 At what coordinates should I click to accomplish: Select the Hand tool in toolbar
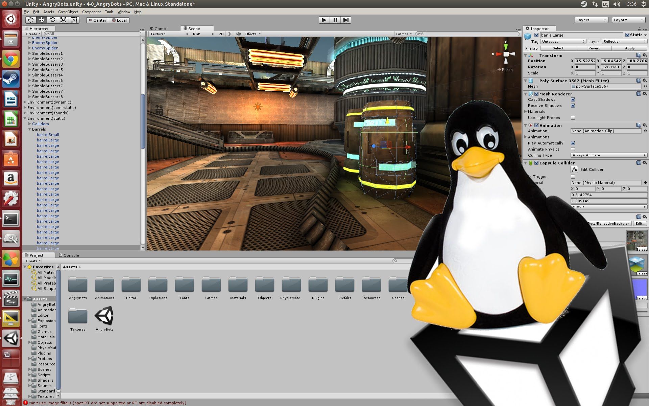31,20
